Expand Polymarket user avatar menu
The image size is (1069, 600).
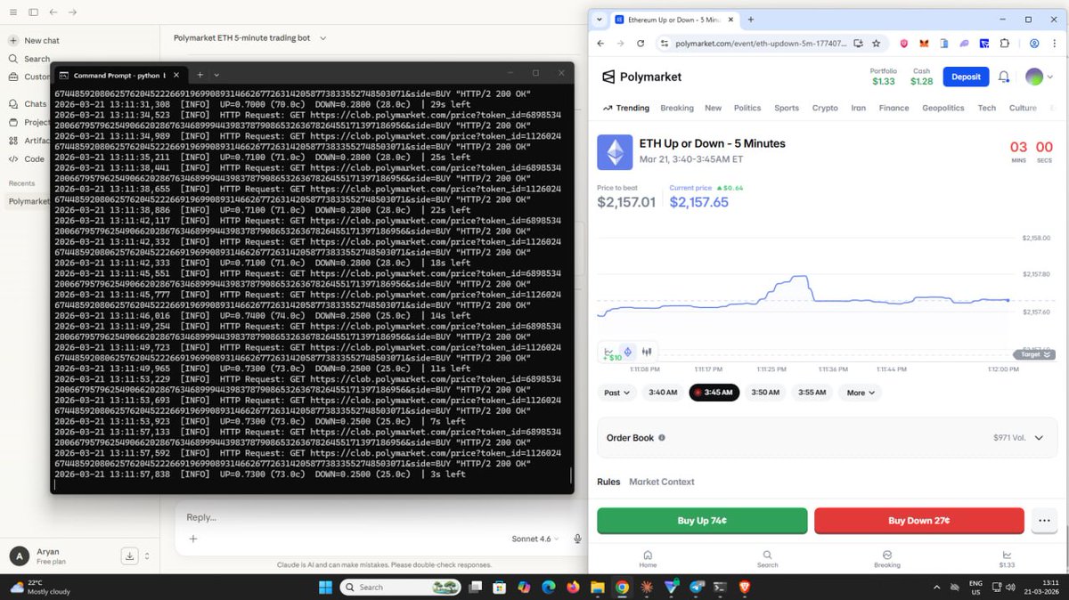1038,77
